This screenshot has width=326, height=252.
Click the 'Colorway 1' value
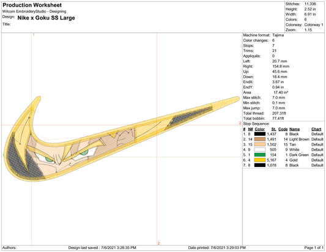tap(314, 24)
